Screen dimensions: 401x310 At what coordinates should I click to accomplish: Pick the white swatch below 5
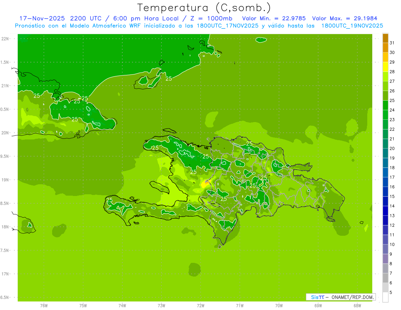click(385, 297)
